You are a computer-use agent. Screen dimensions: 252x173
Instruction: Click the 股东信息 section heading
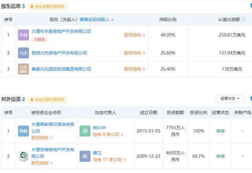pos(11,6)
